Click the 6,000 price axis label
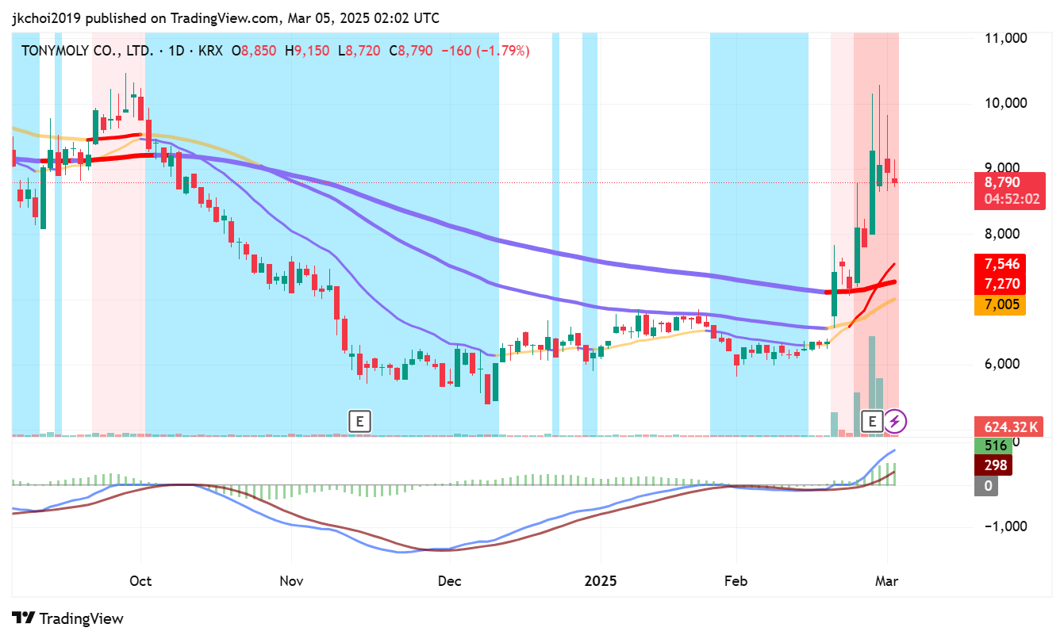1064x639 pixels. coord(1002,365)
